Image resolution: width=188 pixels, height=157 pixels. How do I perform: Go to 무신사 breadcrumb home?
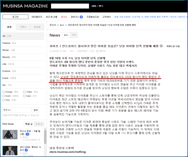click(53, 25)
